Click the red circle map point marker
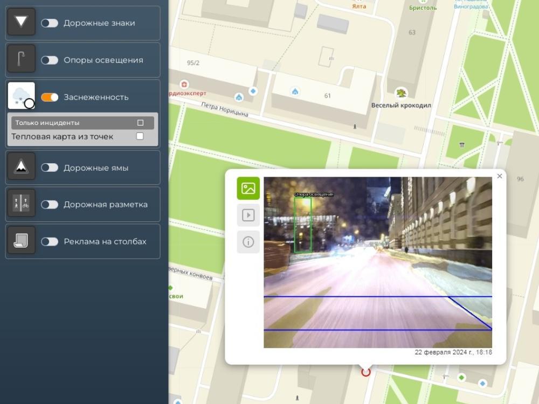Image resolution: width=539 pixels, height=404 pixels. (366, 372)
